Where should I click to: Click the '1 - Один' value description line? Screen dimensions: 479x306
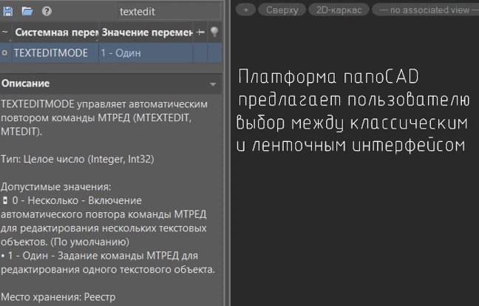coord(108,262)
